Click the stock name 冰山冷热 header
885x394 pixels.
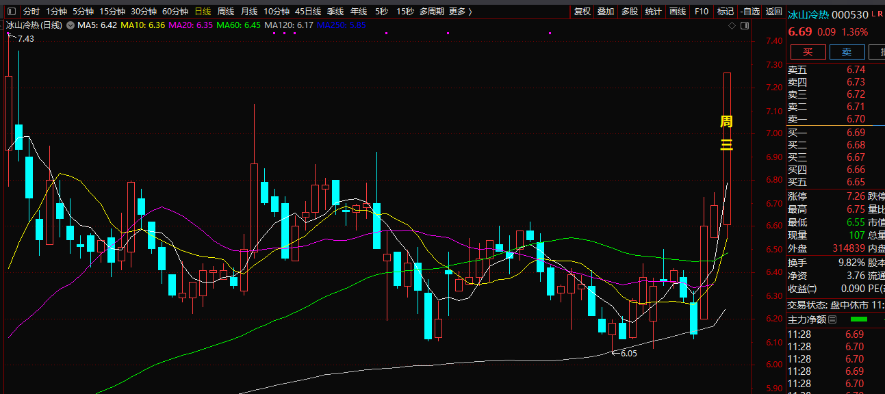(x=809, y=14)
